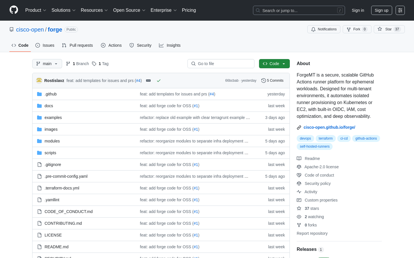
Task: Click the forks count fork icon
Action: [299, 225]
